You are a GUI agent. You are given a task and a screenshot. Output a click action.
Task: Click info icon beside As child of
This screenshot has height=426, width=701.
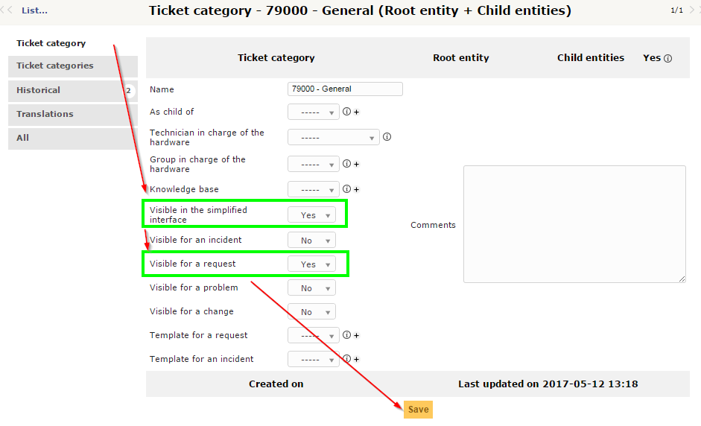pos(346,112)
